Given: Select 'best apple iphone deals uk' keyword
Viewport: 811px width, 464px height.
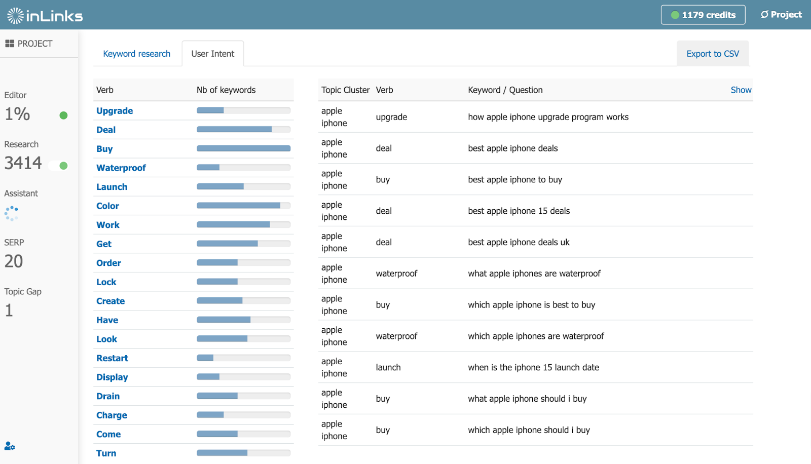Looking at the screenshot, I should (519, 242).
